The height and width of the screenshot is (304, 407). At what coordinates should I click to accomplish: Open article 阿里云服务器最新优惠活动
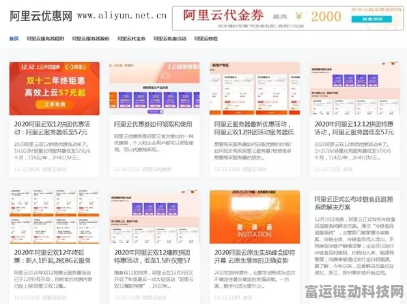(254, 128)
